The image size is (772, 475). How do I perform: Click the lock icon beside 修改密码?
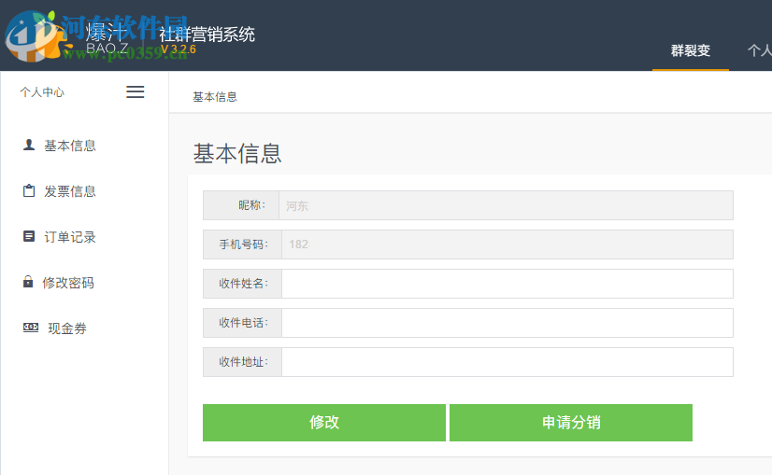(x=28, y=282)
